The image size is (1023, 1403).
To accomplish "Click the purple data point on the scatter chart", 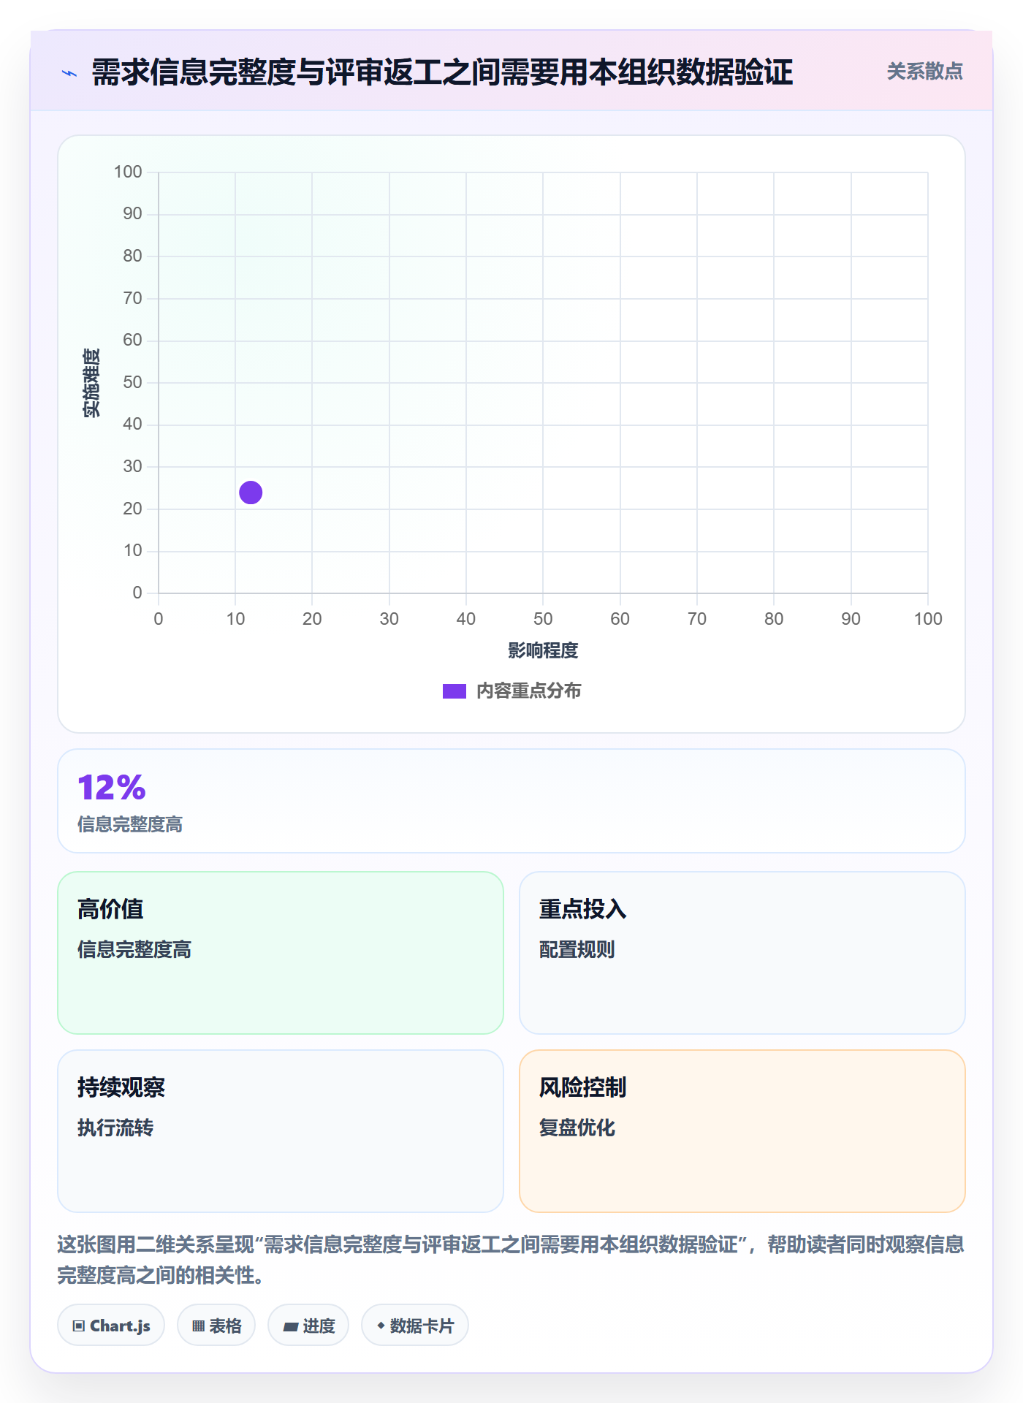I will pyautogui.click(x=251, y=493).
